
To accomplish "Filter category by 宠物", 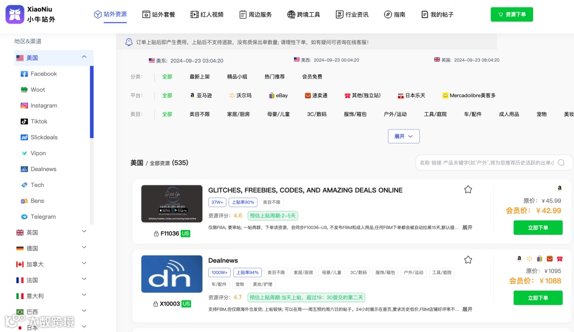I will point(542,114).
